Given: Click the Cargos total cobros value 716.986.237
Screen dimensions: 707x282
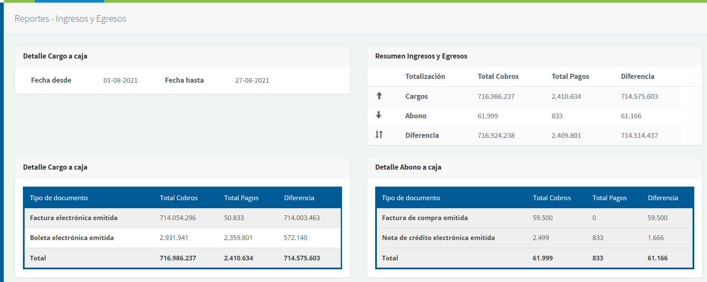Looking at the screenshot, I should point(496,97).
